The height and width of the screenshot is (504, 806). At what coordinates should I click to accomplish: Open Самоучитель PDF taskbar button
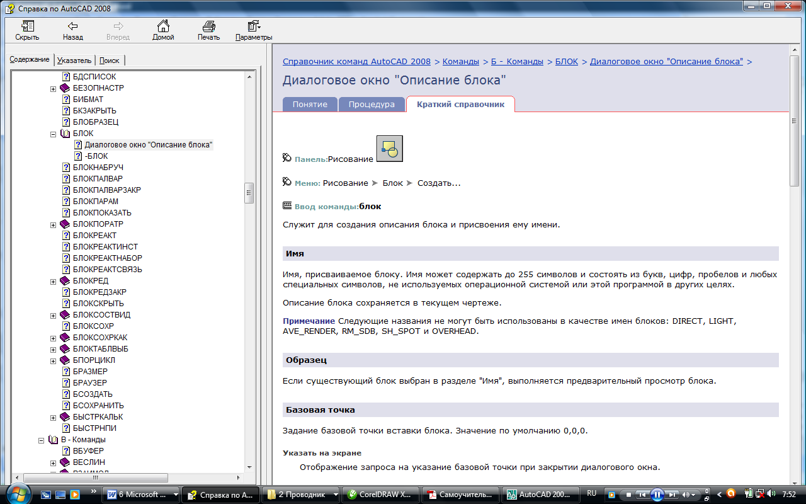coord(461,495)
